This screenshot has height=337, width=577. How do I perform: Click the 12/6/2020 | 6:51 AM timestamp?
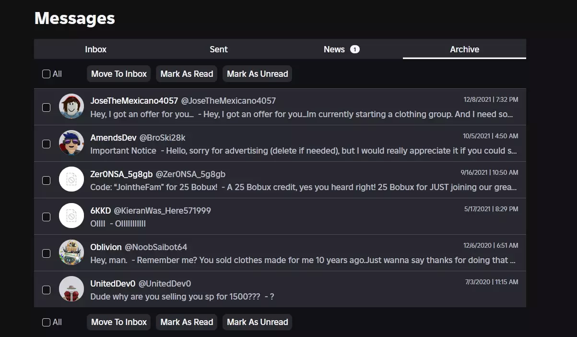click(491, 245)
